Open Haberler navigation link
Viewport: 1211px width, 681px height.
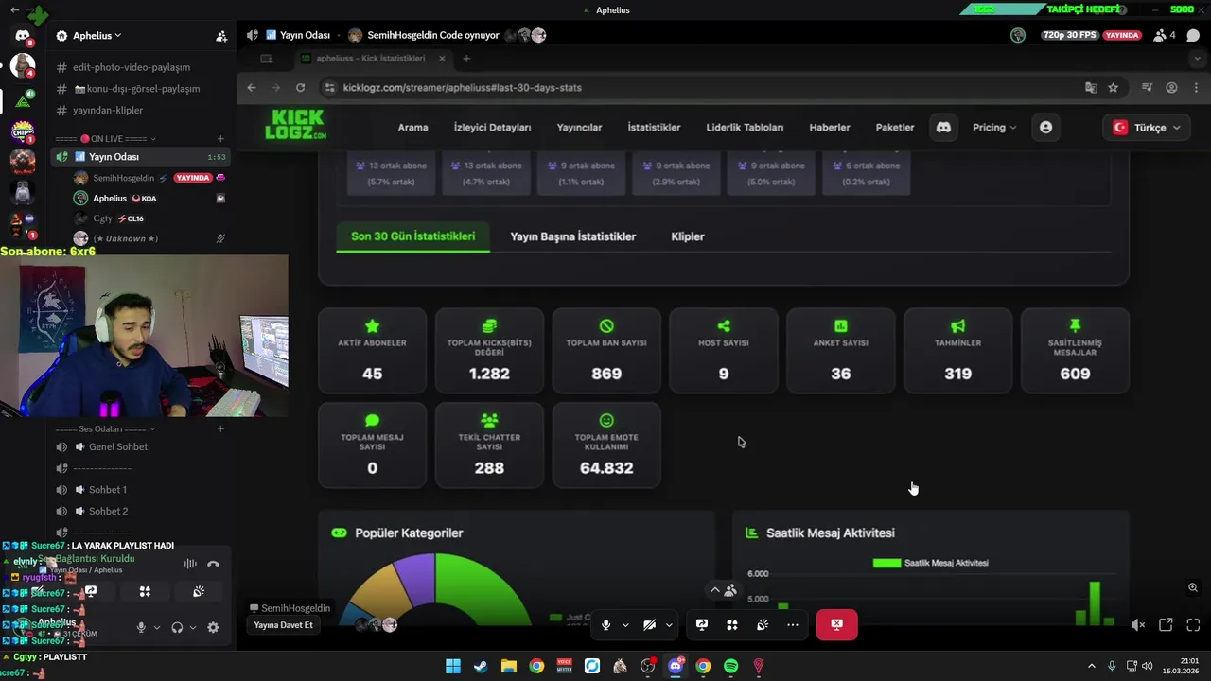830,127
